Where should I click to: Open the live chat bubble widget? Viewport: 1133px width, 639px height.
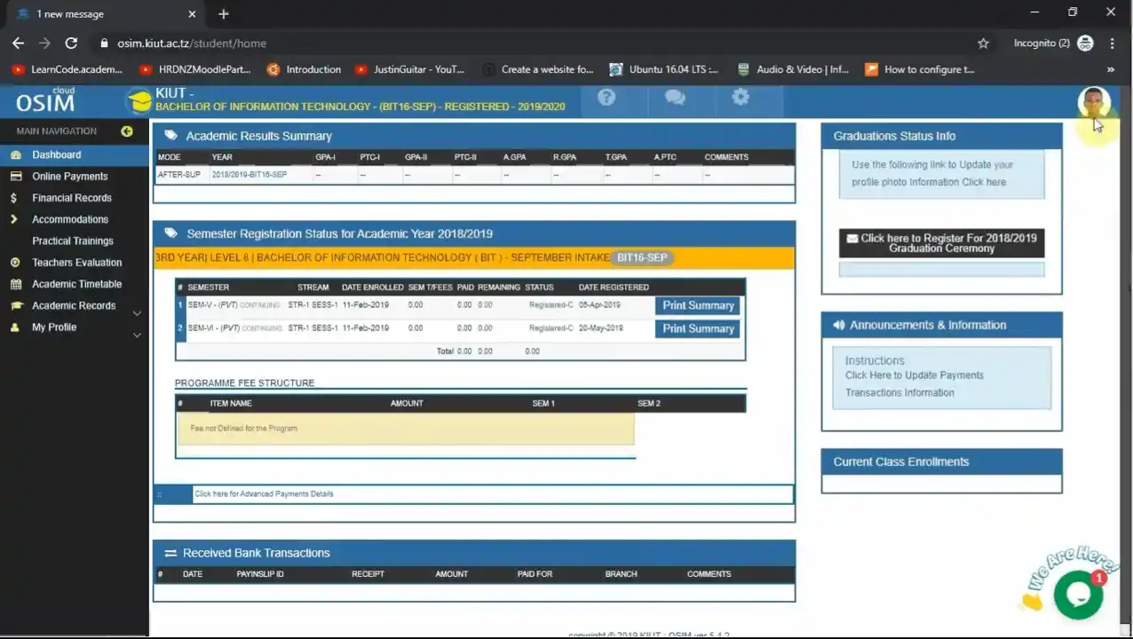point(1077,595)
